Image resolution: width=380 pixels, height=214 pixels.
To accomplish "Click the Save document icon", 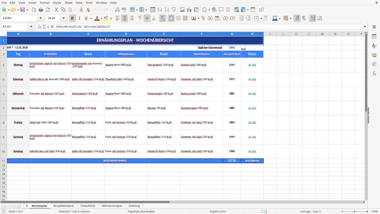I will (22, 10).
